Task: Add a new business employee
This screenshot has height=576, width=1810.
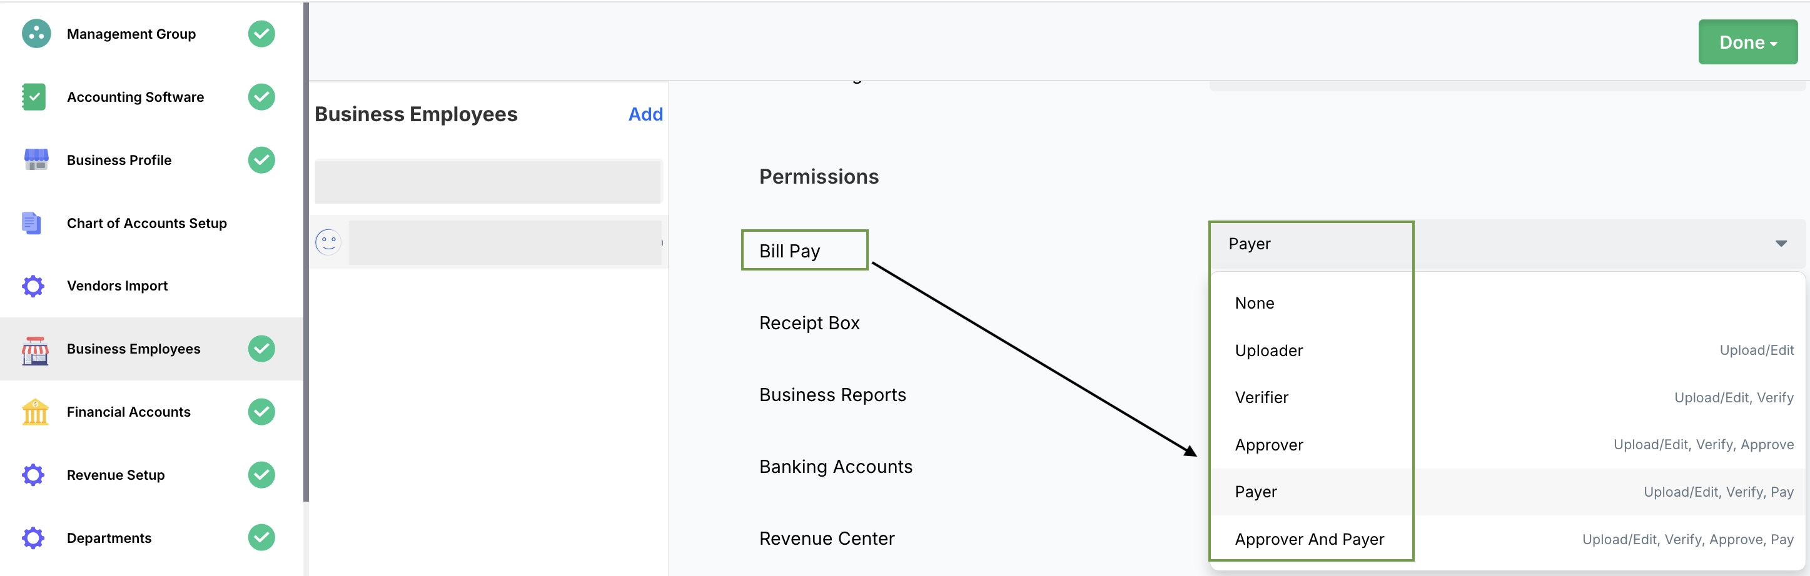Action: pos(644,114)
